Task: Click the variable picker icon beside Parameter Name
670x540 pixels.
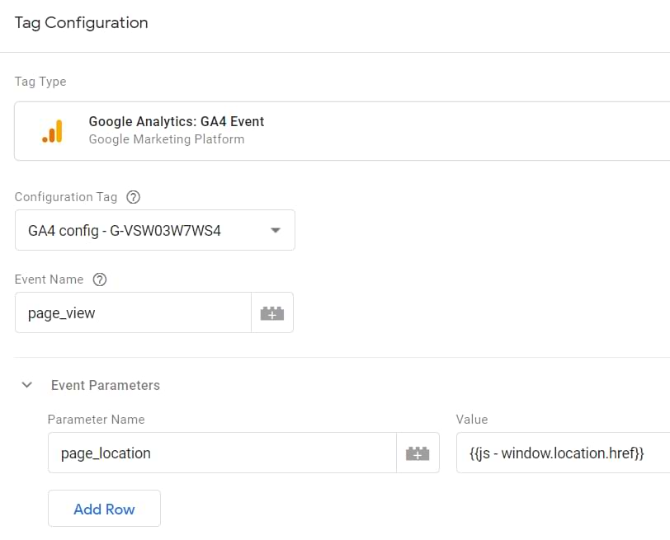Action: click(x=418, y=453)
